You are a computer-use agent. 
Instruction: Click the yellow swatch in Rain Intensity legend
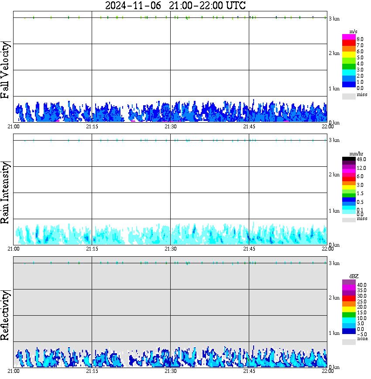(x=349, y=187)
